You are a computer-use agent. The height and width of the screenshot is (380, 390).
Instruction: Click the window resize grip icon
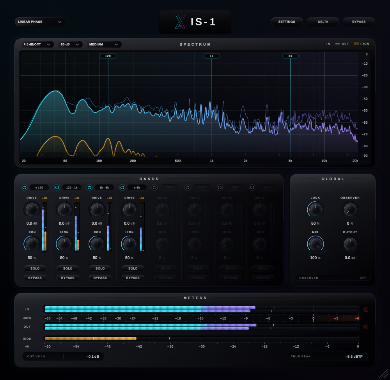tap(384, 373)
